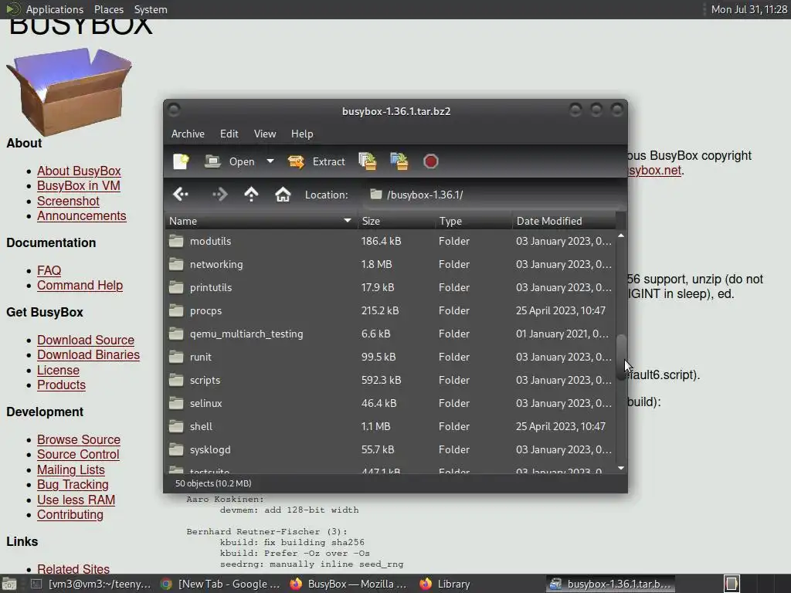Click the Add files to archive icon
This screenshot has width=791, height=593.
pyautogui.click(x=367, y=161)
